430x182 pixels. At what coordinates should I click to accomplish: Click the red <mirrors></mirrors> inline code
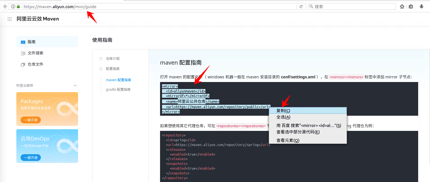346,77
